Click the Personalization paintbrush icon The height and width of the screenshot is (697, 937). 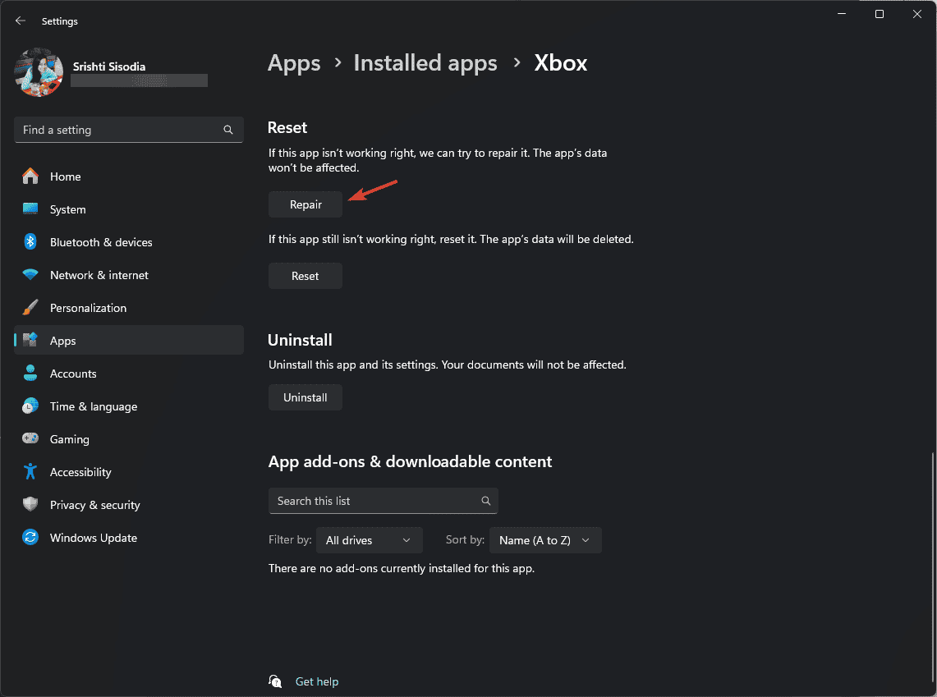30,308
